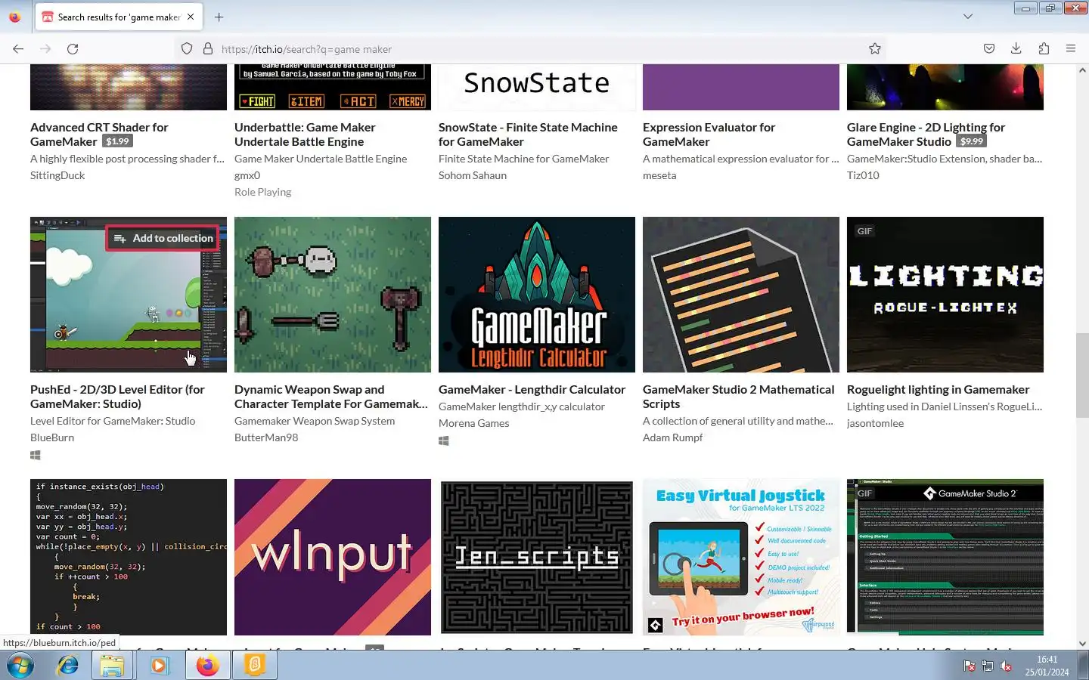Close the search results tab
1089x680 pixels.
pyautogui.click(x=191, y=17)
